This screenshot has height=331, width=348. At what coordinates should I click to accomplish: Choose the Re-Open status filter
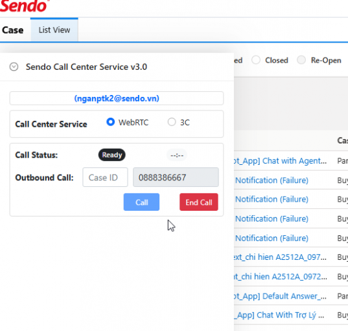301,59
